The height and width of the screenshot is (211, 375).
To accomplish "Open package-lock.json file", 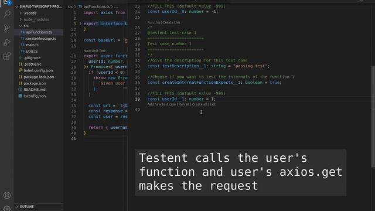I will (x=39, y=77).
